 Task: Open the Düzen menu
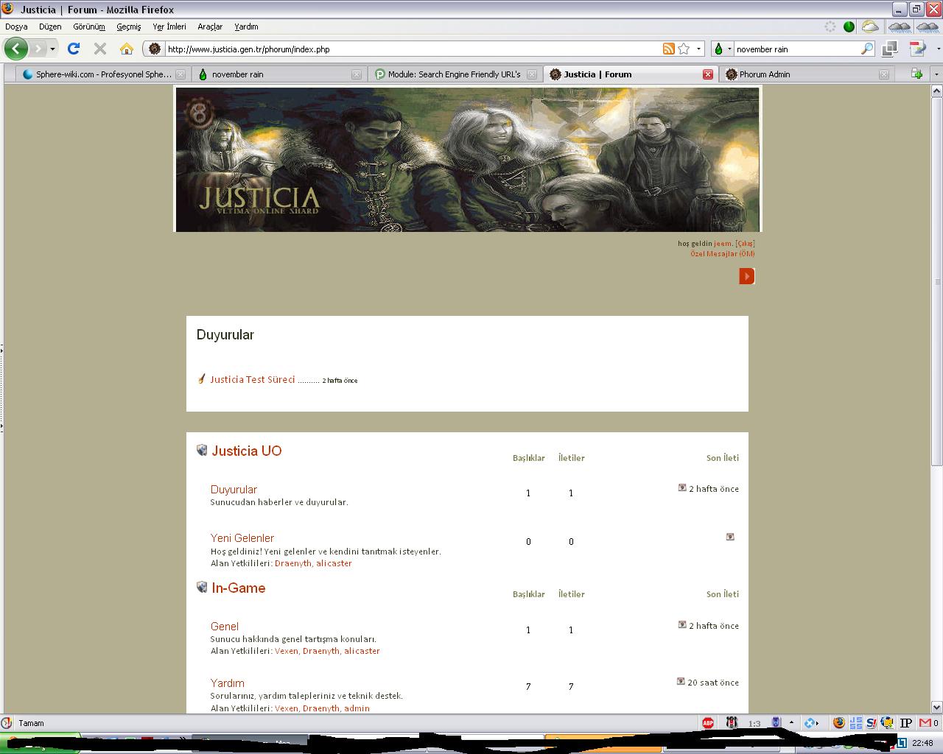tap(50, 27)
